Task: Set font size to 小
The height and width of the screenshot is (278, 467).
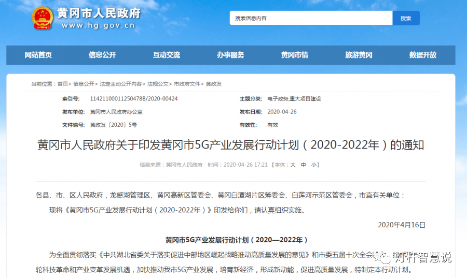Action: coord(313,165)
